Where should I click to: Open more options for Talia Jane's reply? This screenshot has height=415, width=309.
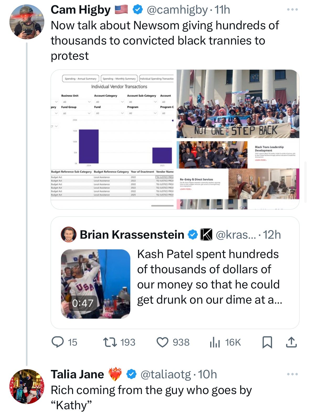292,374
